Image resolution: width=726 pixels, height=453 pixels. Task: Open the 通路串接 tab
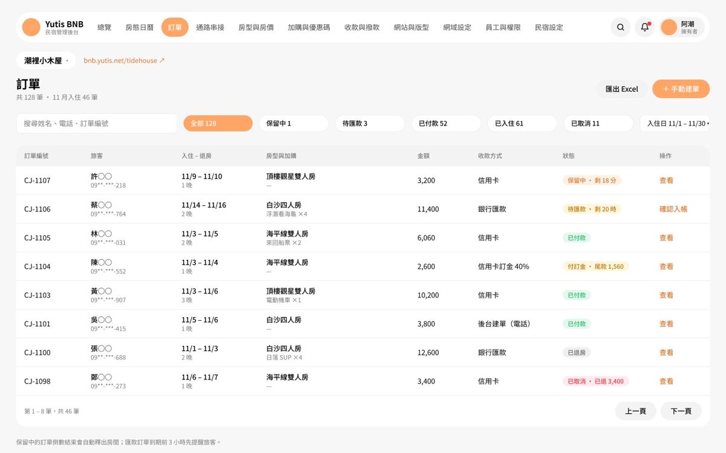(x=210, y=27)
